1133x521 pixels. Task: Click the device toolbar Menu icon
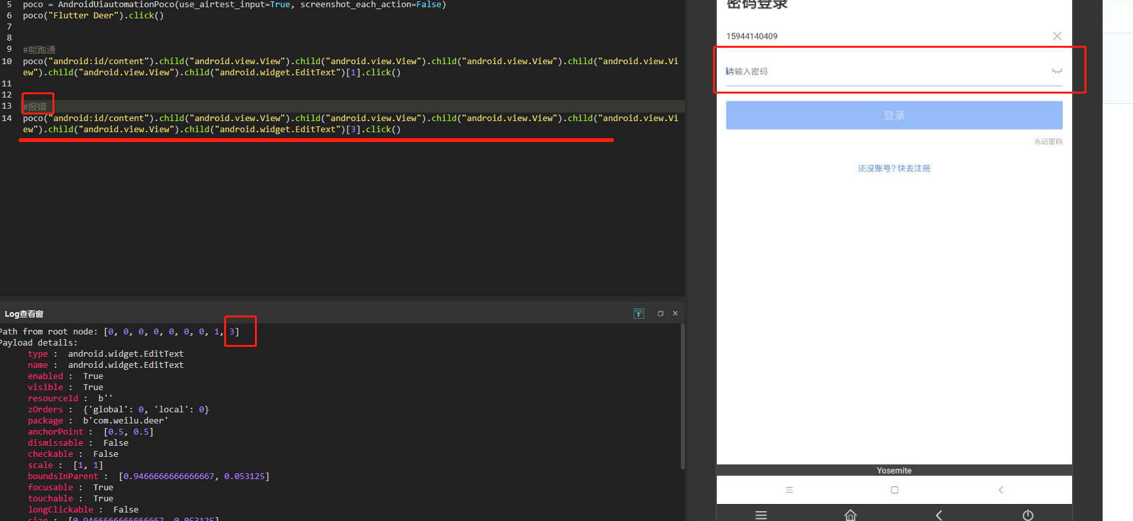click(x=761, y=515)
